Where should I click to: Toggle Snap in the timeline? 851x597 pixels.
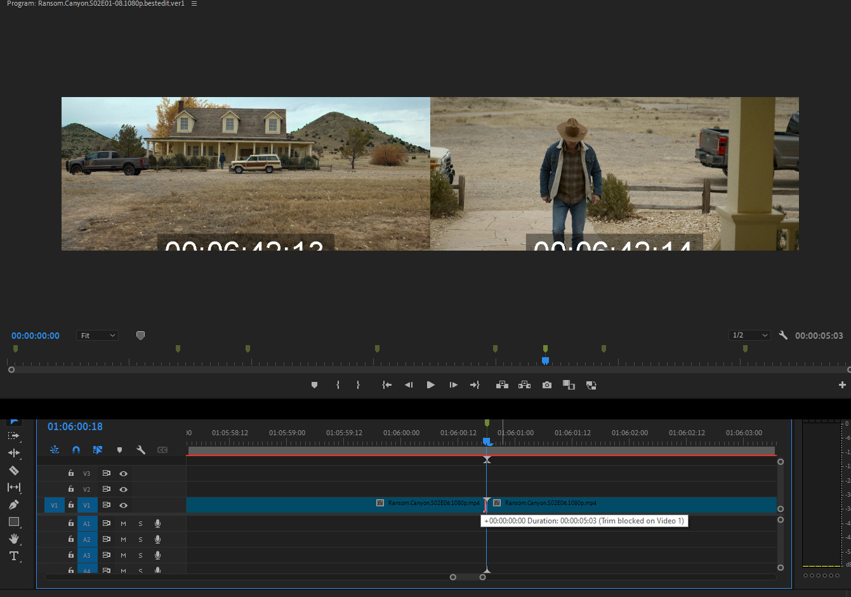pos(76,450)
